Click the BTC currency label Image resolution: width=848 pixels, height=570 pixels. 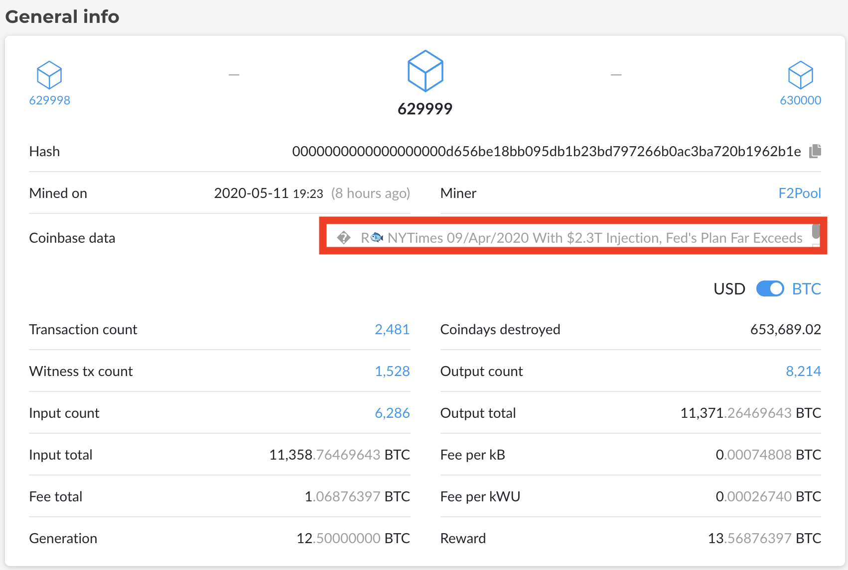[x=806, y=289]
